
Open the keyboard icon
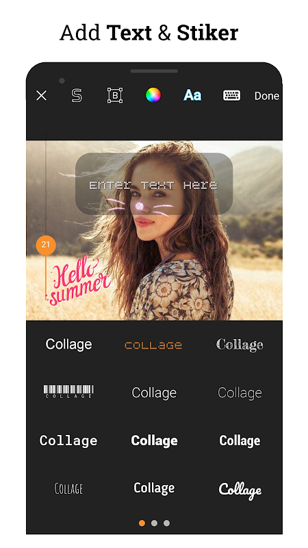point(231,95)
